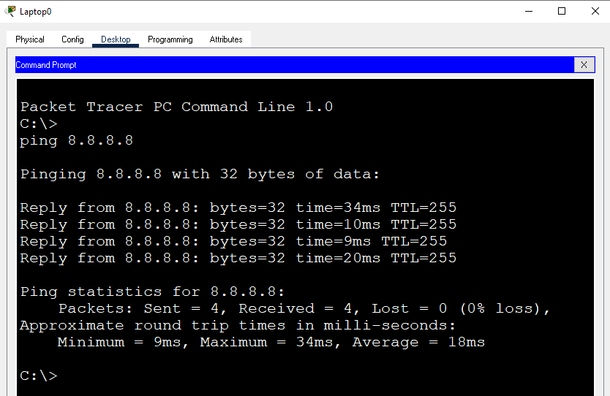Click the 'Command Prompt' title bar text
Viewport: 610px width, 396px height.
pos(46,65)
